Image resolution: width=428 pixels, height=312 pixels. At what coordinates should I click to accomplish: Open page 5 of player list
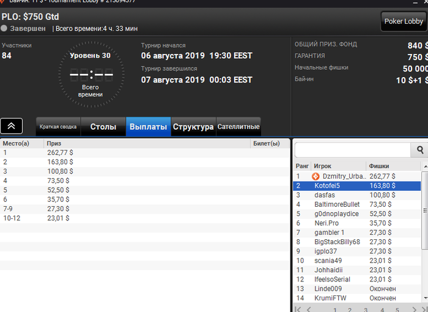(x=397, y=310)
